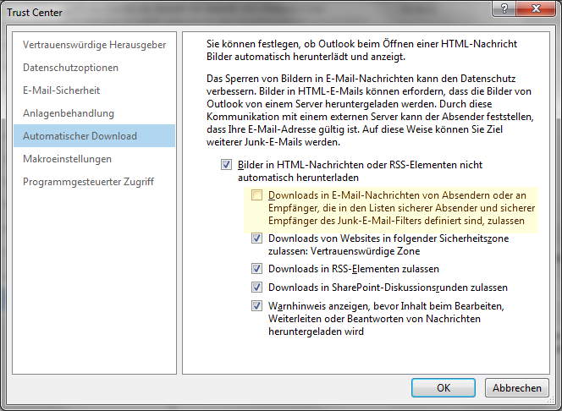Select Automatischer Download category

pos(94,135)
